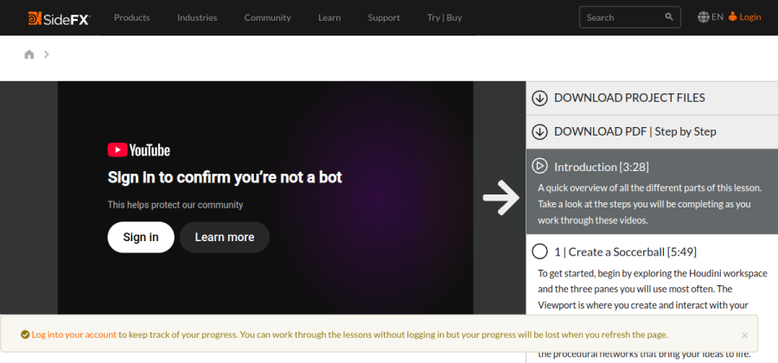This screenshot has height=363, width=778.
Task: Click 'Sign in to confirm you're not a bot' text
Action: (225, 177)
